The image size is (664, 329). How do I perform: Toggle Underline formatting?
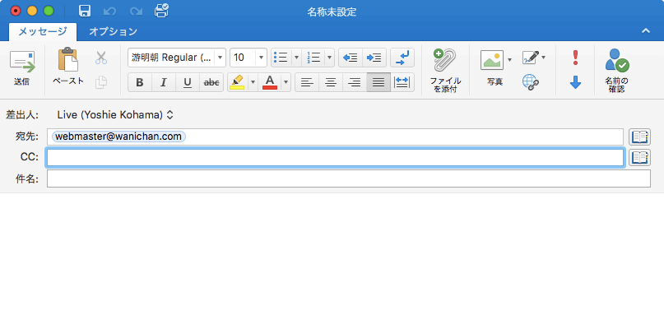187,82
